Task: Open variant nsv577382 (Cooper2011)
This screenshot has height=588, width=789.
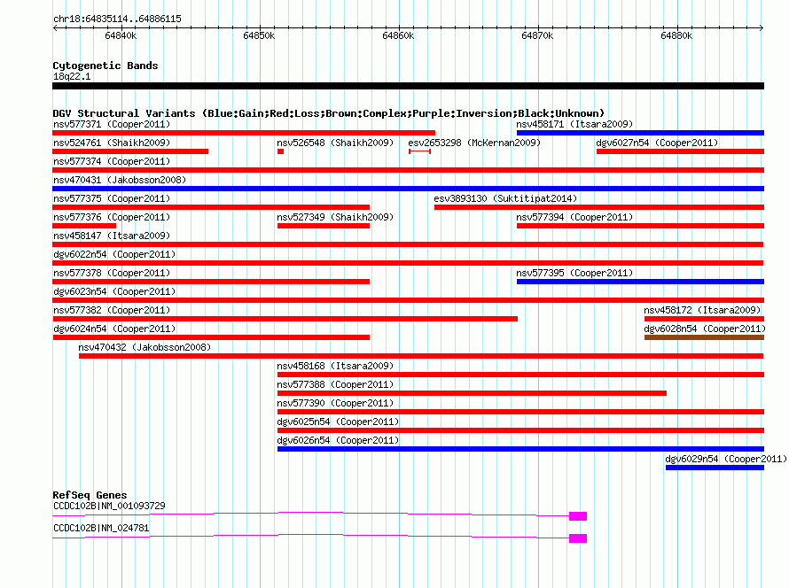Action: coord(112,310)
